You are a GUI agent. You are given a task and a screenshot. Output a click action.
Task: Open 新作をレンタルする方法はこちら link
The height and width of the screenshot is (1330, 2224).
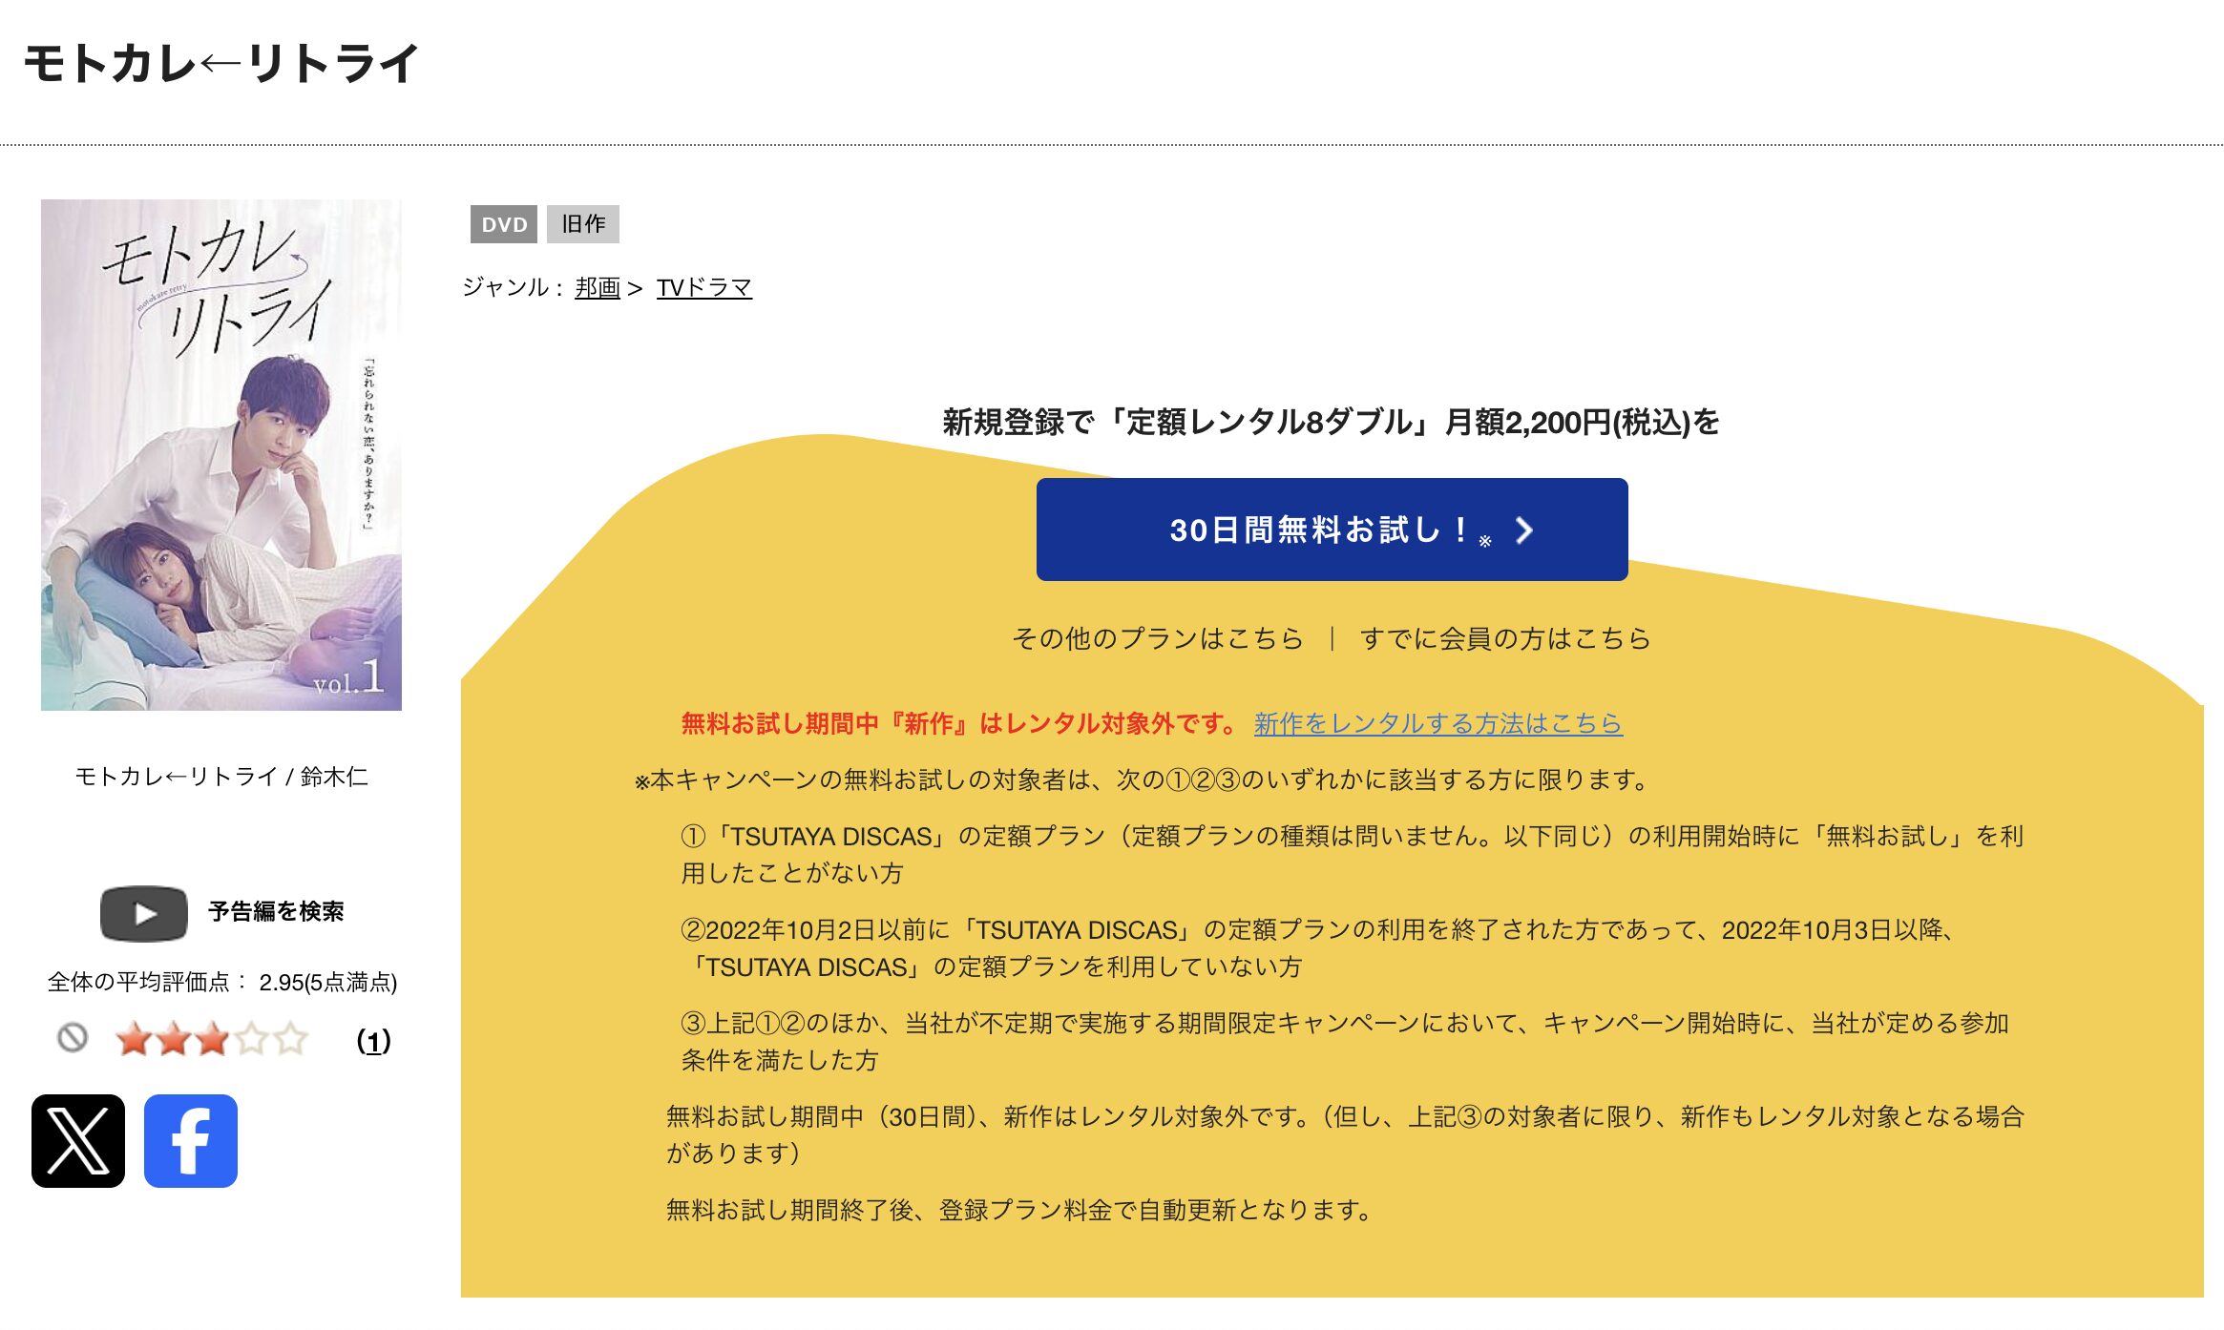1437,724
